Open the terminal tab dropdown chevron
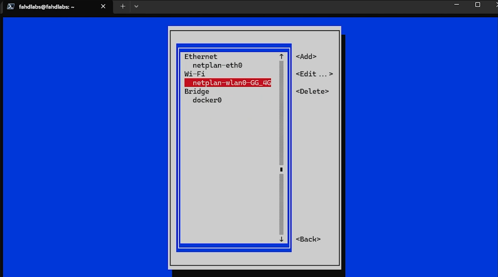This screenshot has height=277, width=498. tap(136, 6)
